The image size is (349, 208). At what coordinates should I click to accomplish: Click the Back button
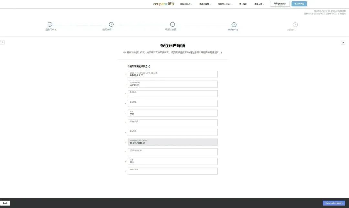[5, 203]
